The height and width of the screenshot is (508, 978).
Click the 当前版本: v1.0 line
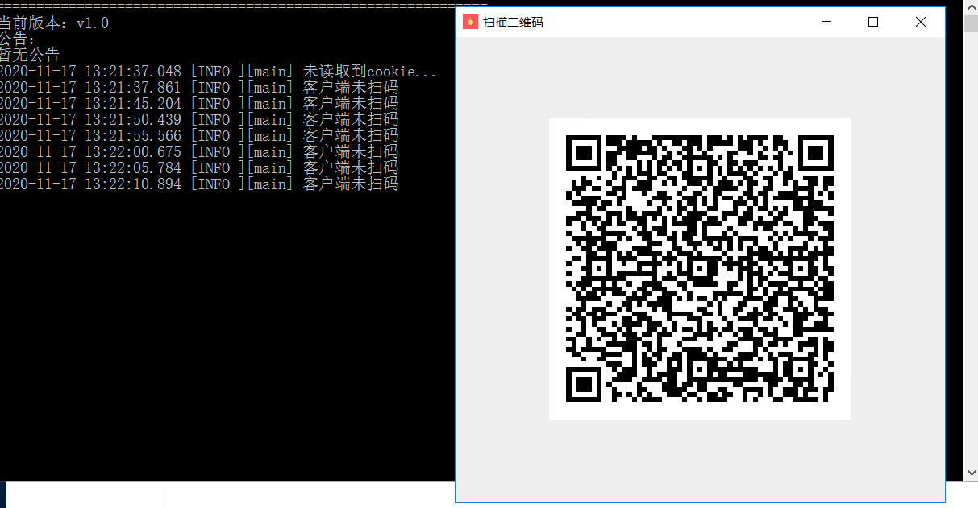(x=54, y=23)
